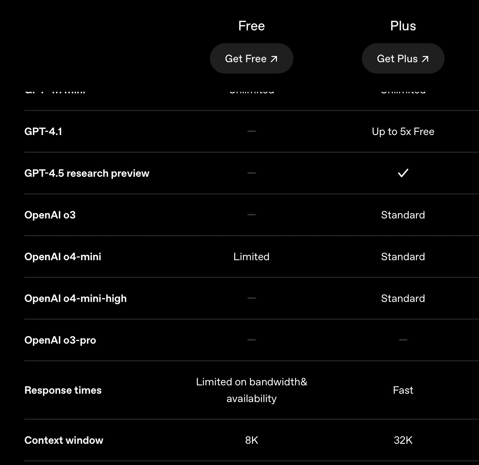Click the dash for o3-pro under Plus
The width and height of the screenshot is (479, 465).
click(x=403, y=340)
